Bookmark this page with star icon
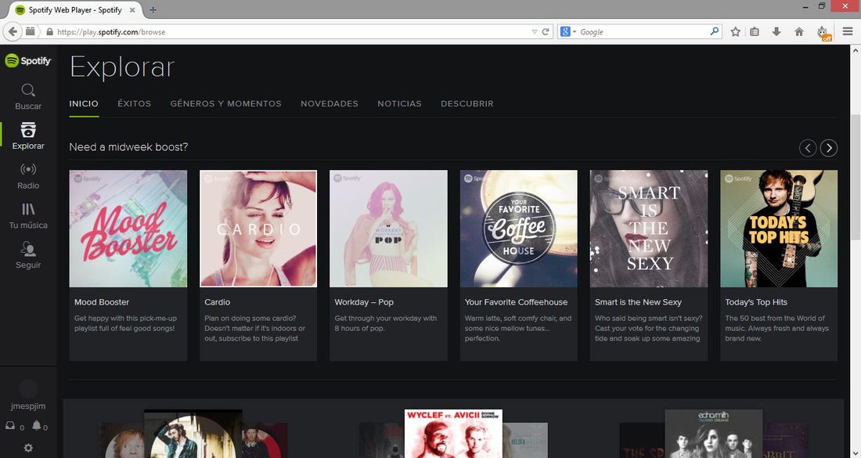Screen dimensions: 861x458 [x=735, y=32]
